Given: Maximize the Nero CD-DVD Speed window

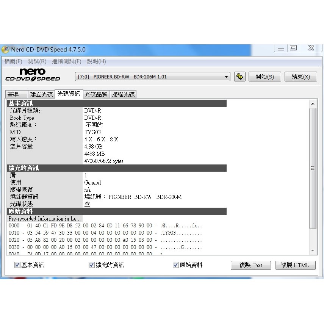Looking at the screenshot, I should (293, 48).
